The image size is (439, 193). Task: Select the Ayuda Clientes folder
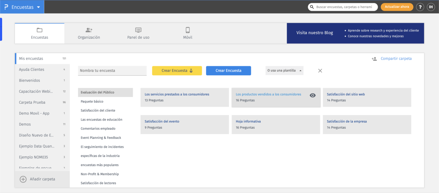point(42,69)
